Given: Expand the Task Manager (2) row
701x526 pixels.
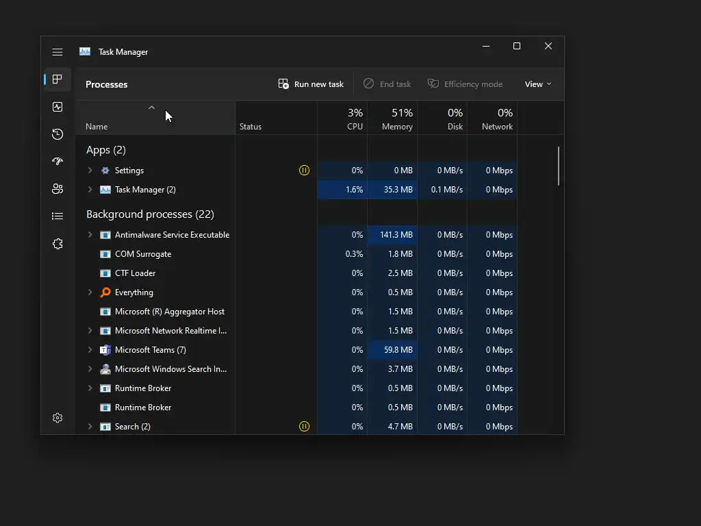Looking at the screenshot, I should pyautogui.click(x=90, y=190).
